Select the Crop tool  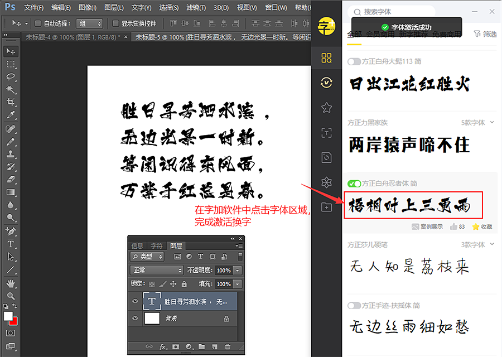tap(11, 102)
